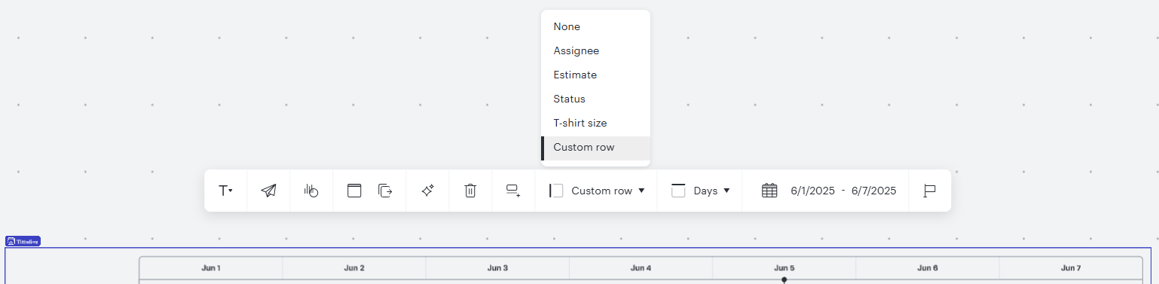Select the highlighted Custom row entry
The width and height of the screenshot is (1159, 284).
coord(595,148)
